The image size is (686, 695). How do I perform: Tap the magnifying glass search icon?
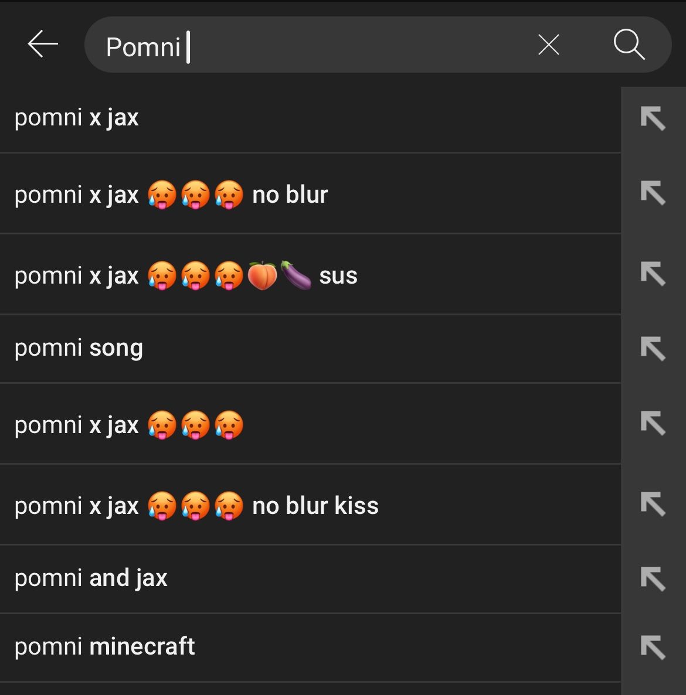[x=629, y=45]
